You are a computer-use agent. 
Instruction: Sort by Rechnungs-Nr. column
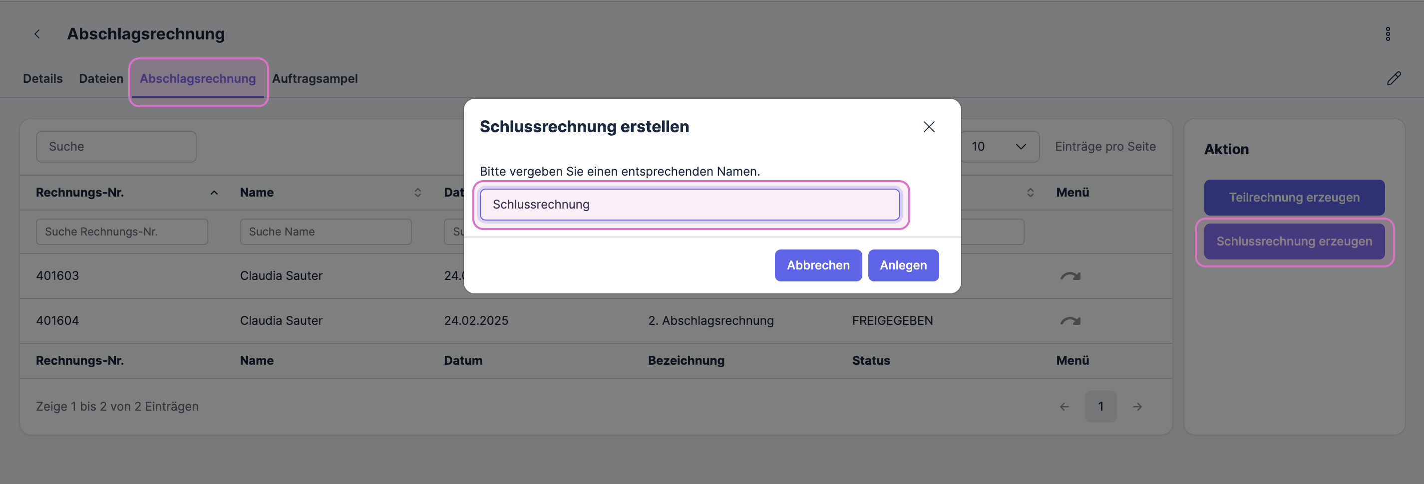[214, 193]
